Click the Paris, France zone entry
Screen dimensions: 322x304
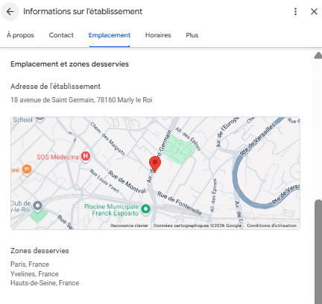(30, 264)
